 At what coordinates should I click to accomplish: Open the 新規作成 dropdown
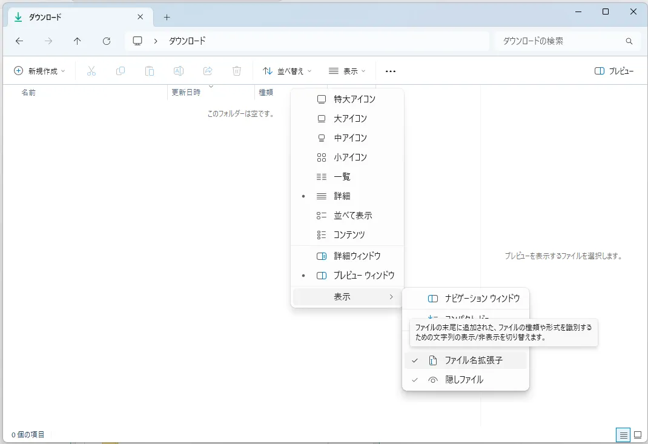pyautogui.click(x=39, y=71)
